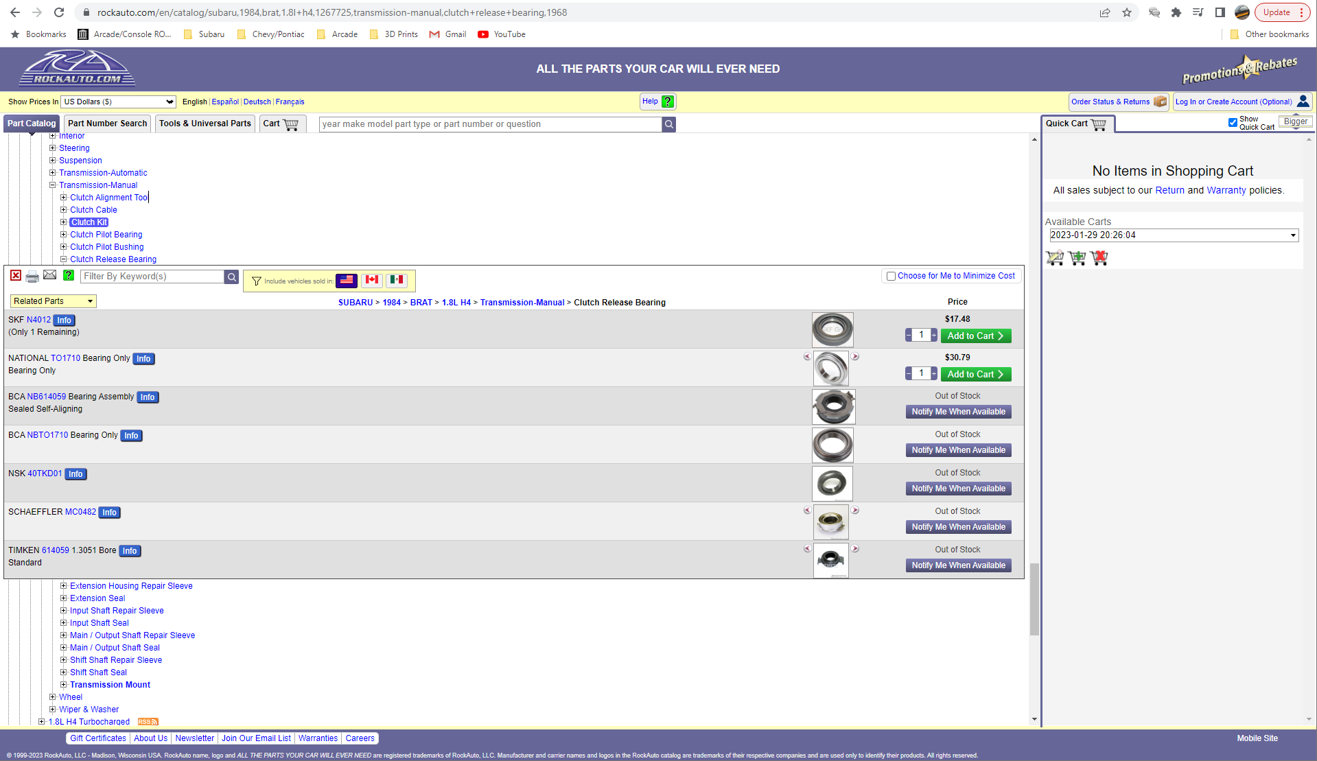Open the YouTube bookmark
This screenshot has width=1317, height=761.
pos(502,34)
